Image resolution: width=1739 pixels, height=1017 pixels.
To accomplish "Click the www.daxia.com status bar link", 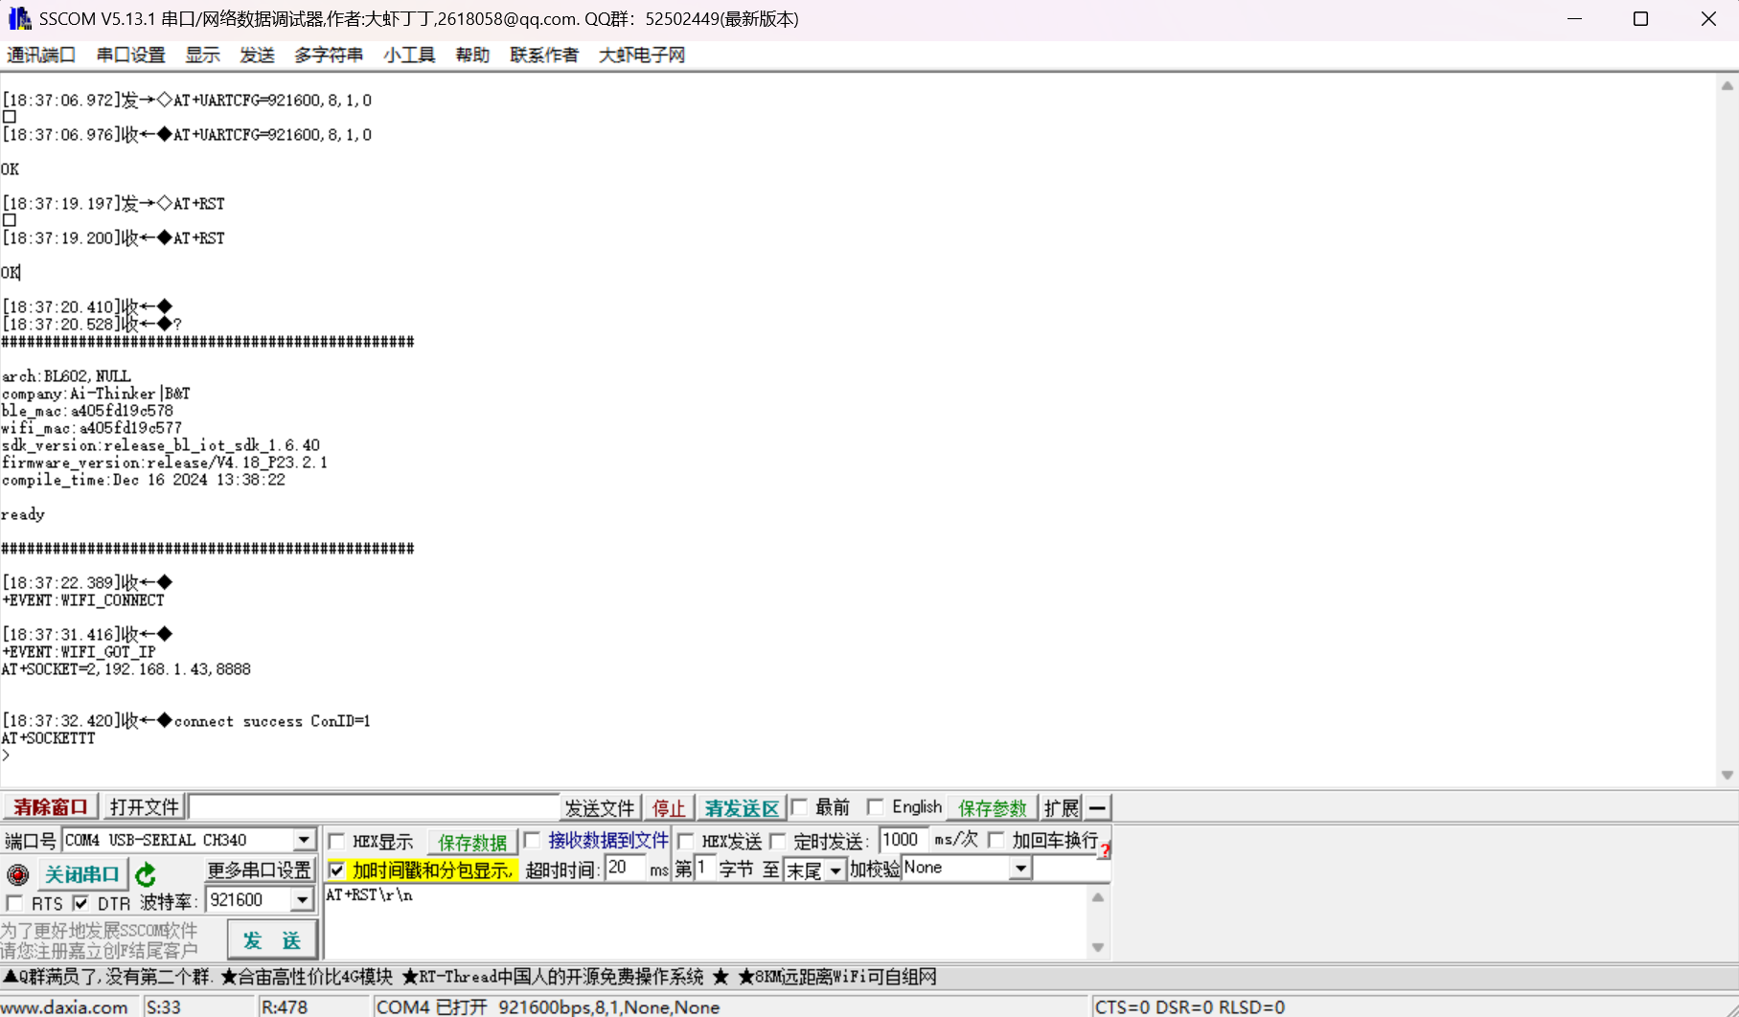I will [x=64, y=1007].
